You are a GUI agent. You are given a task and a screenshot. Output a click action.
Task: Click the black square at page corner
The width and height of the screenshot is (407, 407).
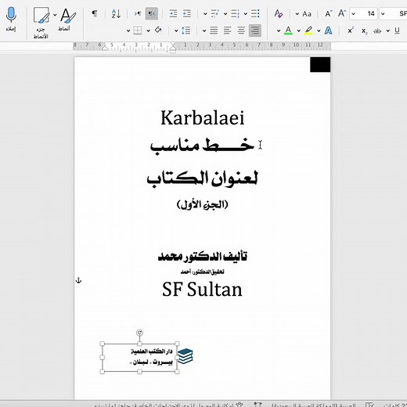pyautogui.click(x=320, y=64)
